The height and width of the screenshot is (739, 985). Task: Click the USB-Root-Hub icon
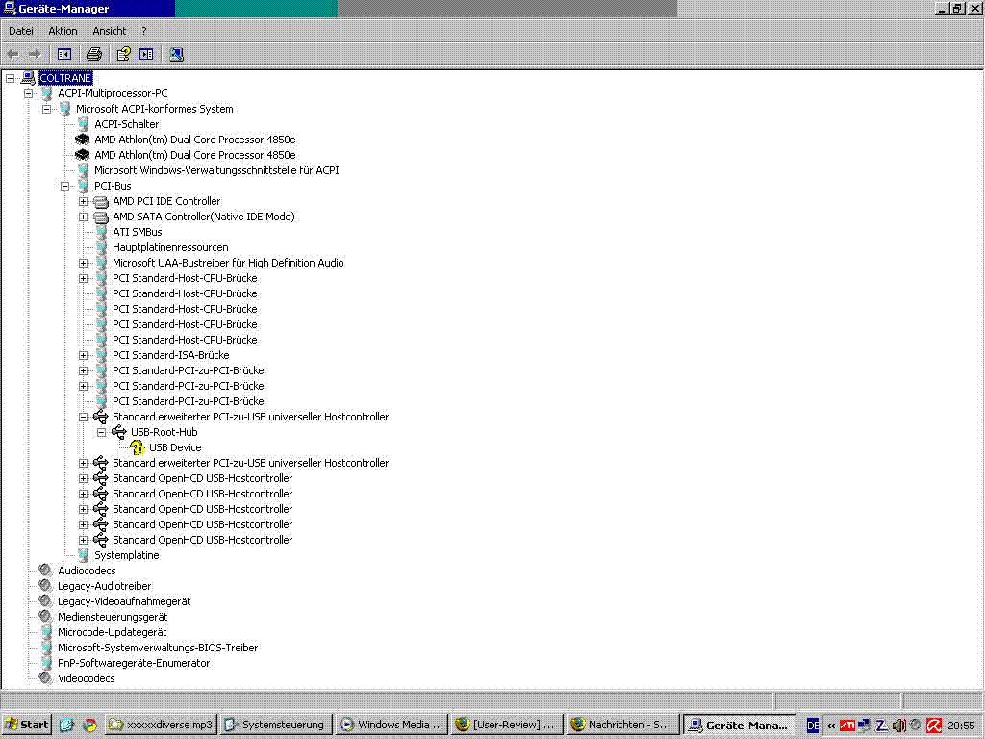[118, 432]
